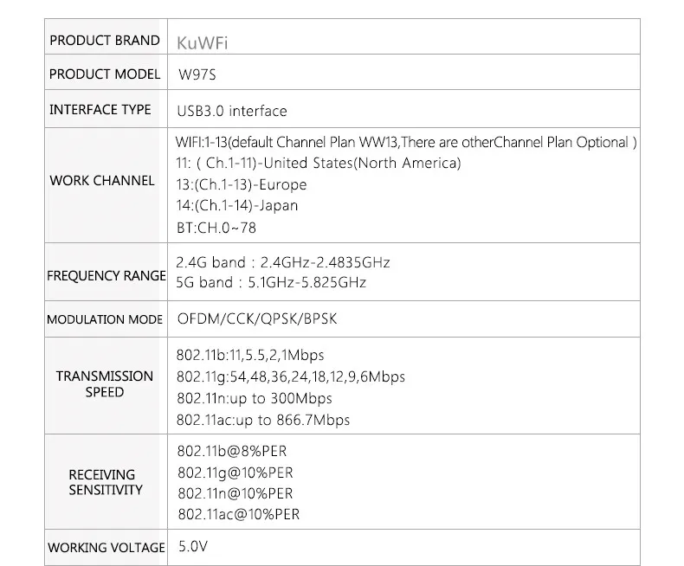Click the PRODUCT MODEL label
This screenshot has height=566, width=684.
[105, 74]
